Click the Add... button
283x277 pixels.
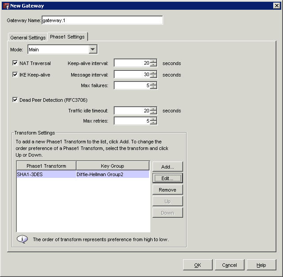168,167
